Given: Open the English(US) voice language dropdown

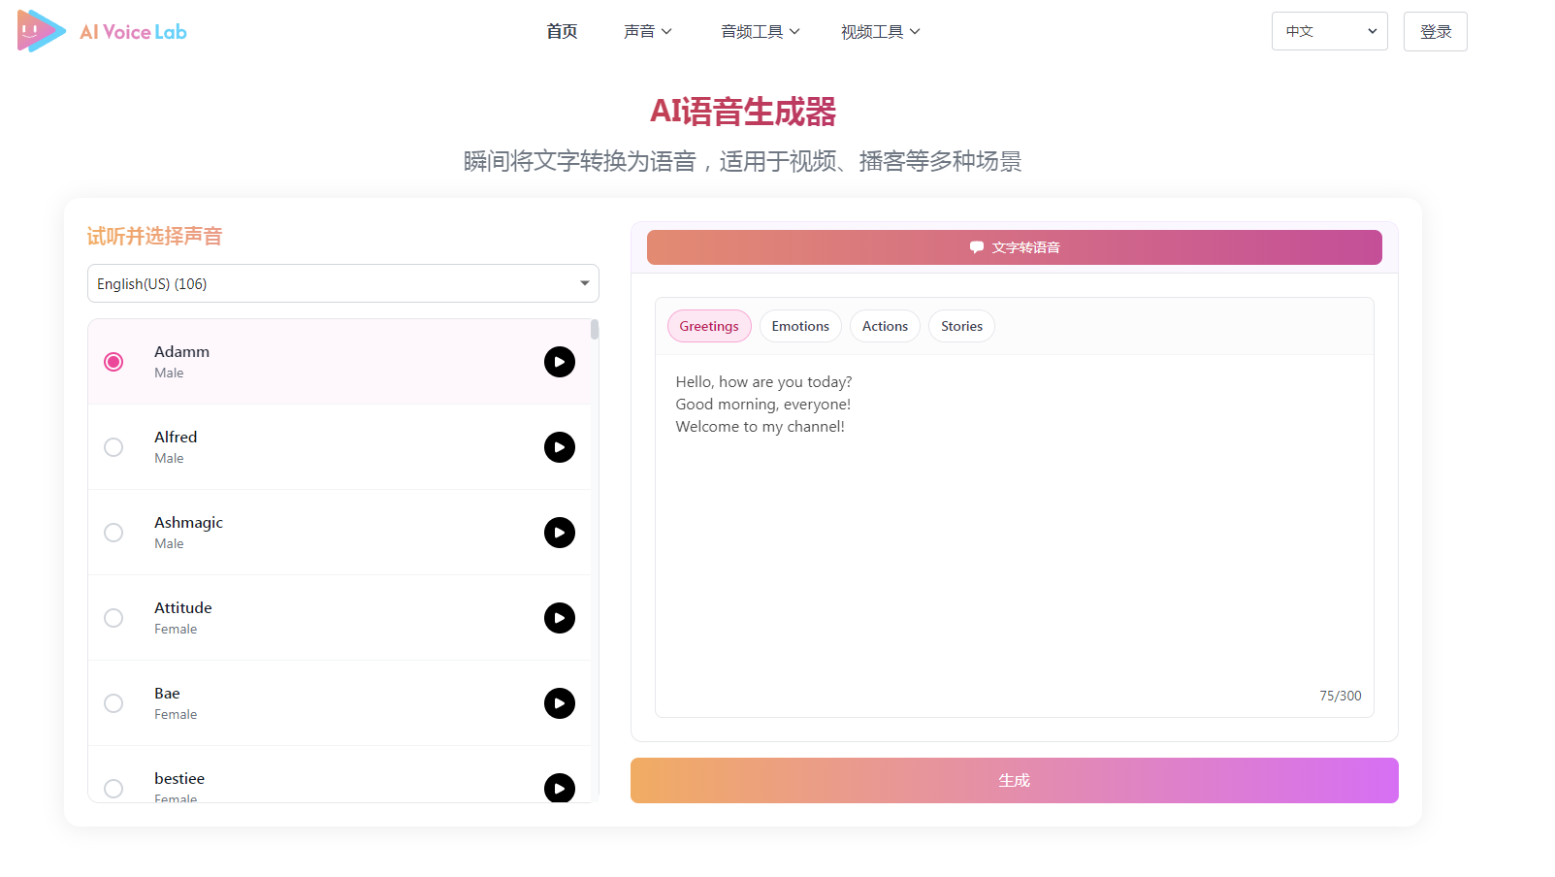Looking at the screenshot, I should [x=342, y=283].
